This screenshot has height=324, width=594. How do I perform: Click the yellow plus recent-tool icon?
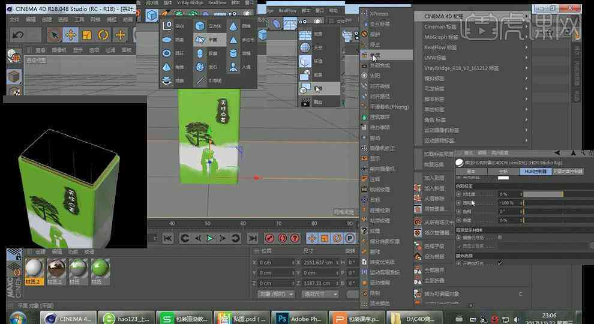120,35
